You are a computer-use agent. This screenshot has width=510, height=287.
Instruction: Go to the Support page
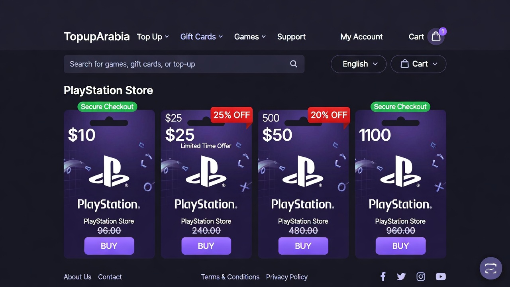click(x=291, y=37)
